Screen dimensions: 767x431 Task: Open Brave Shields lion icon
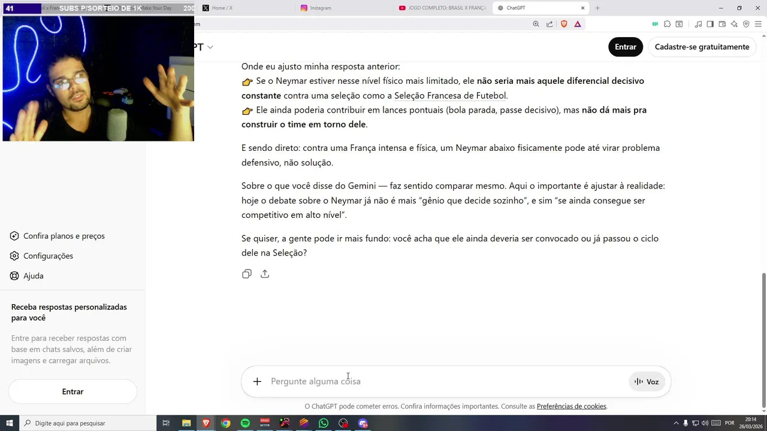click(x=564, y=24)
